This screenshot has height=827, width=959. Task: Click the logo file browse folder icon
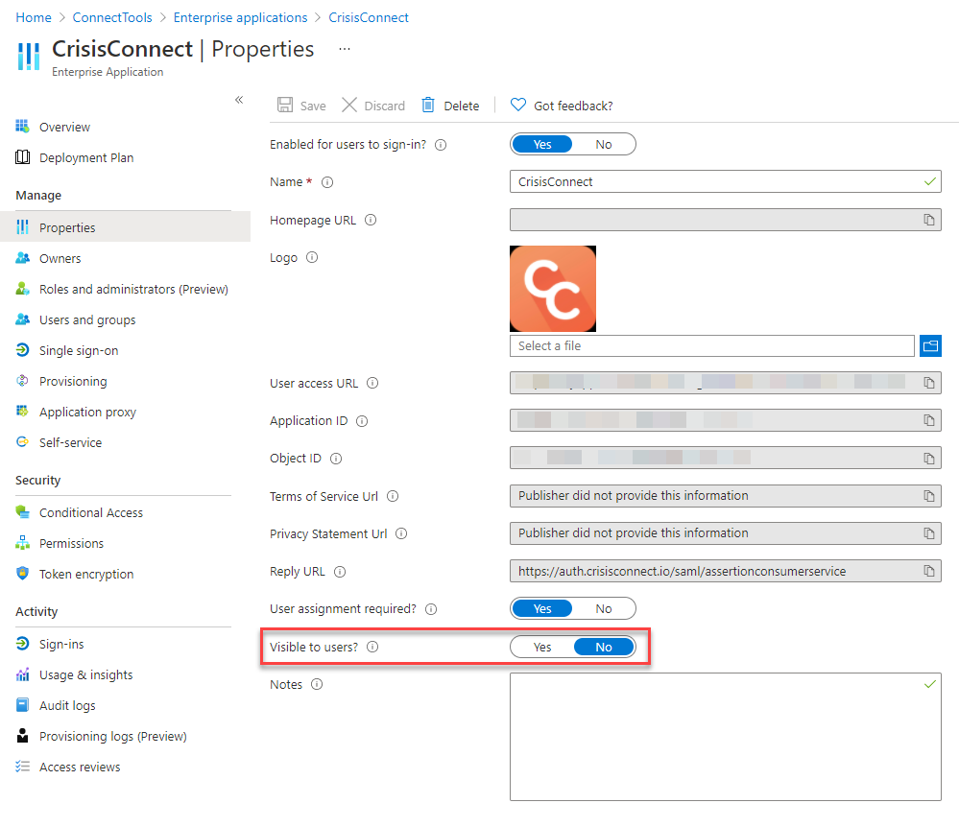pyautogui.click(x=930, y=346)
